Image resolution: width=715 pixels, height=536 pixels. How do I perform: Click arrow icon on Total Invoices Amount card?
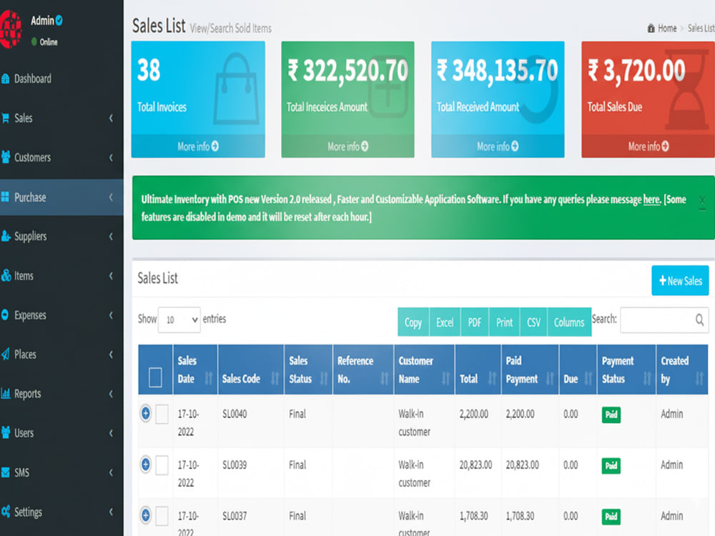pos(365,147)
